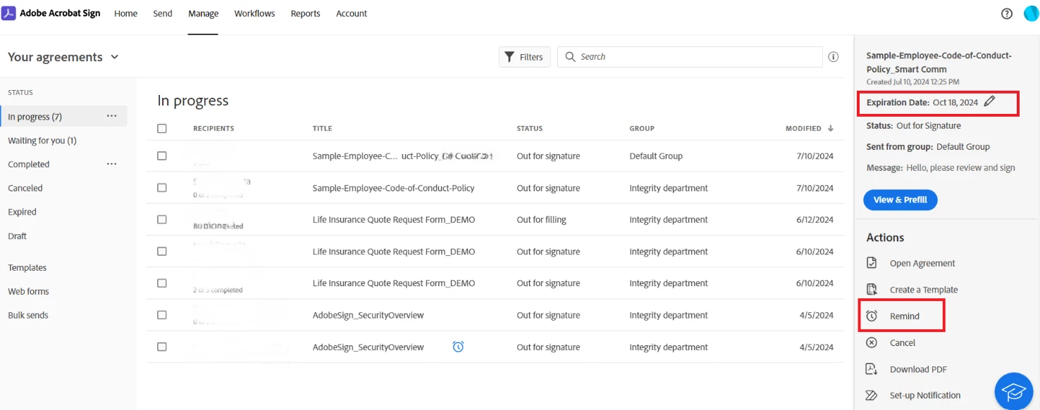Open more options dots for Completed
The width and height of the screenshot is (1040, 410).
tap(111, 164)
